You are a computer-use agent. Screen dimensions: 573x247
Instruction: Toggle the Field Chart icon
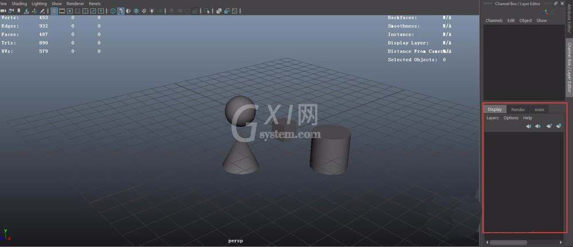click(x=85, y=11)
